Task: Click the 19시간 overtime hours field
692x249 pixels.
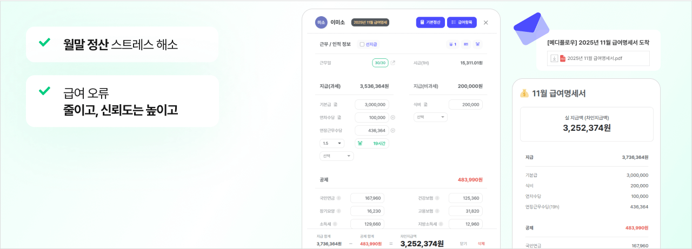Action: 372,143
